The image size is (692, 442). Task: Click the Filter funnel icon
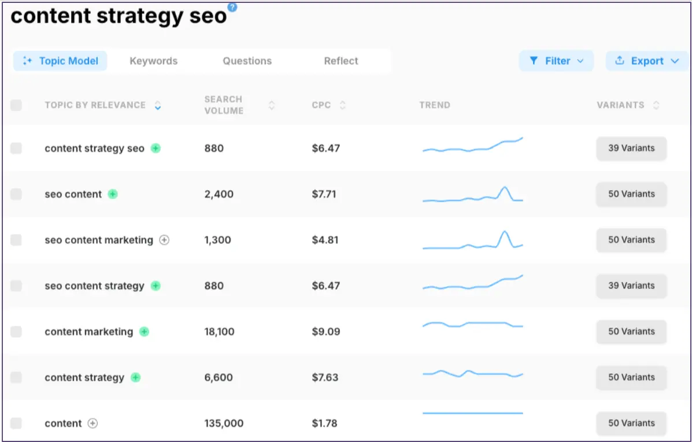point(535,61)
